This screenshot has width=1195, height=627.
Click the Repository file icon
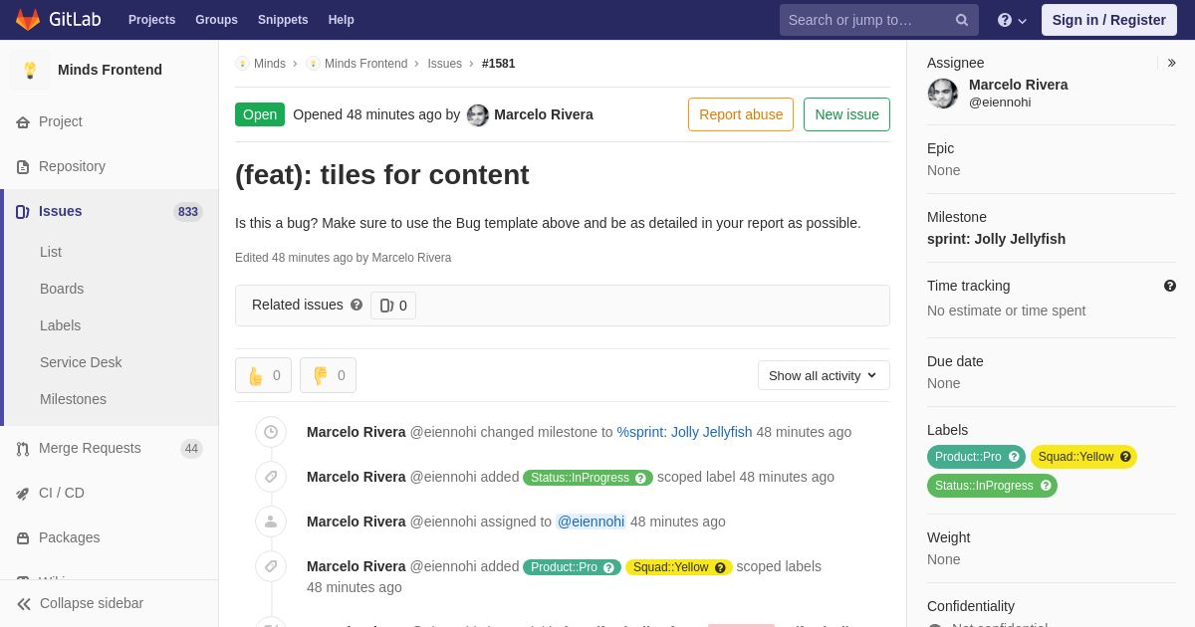(23, 167)
